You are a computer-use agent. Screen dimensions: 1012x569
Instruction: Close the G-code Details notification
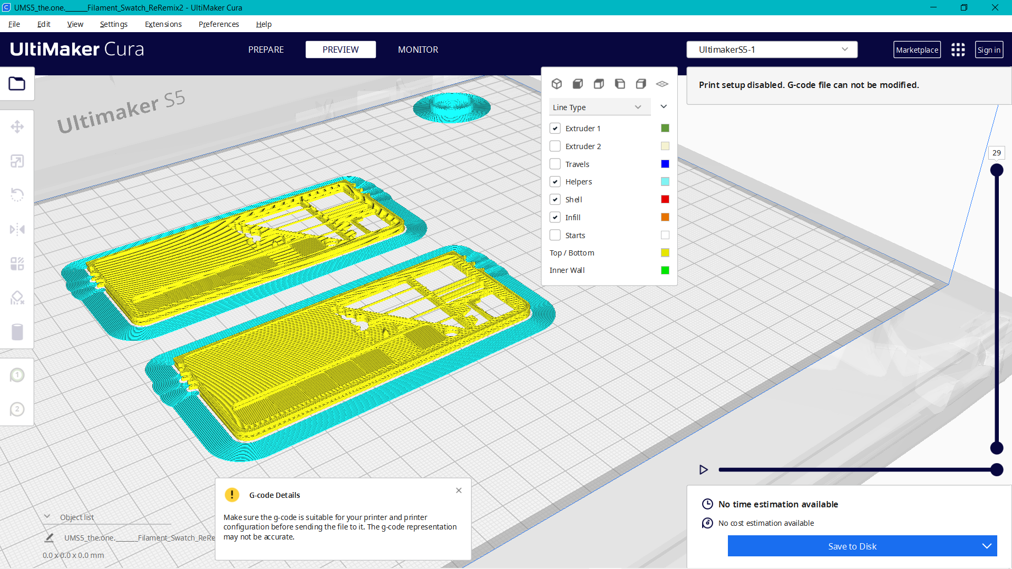(x=459, y=490)
